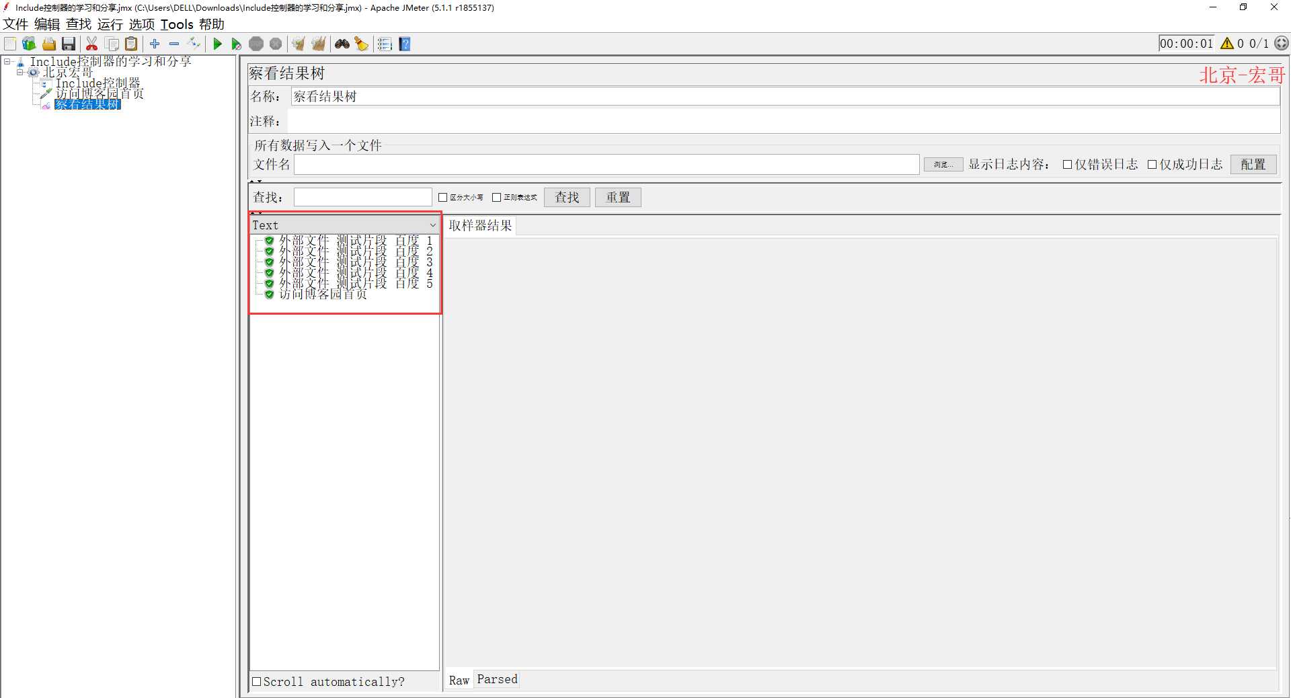Click the test plan flask icon in tree
This screenshot has width=1291, height=698.
[x=21, y=62]
